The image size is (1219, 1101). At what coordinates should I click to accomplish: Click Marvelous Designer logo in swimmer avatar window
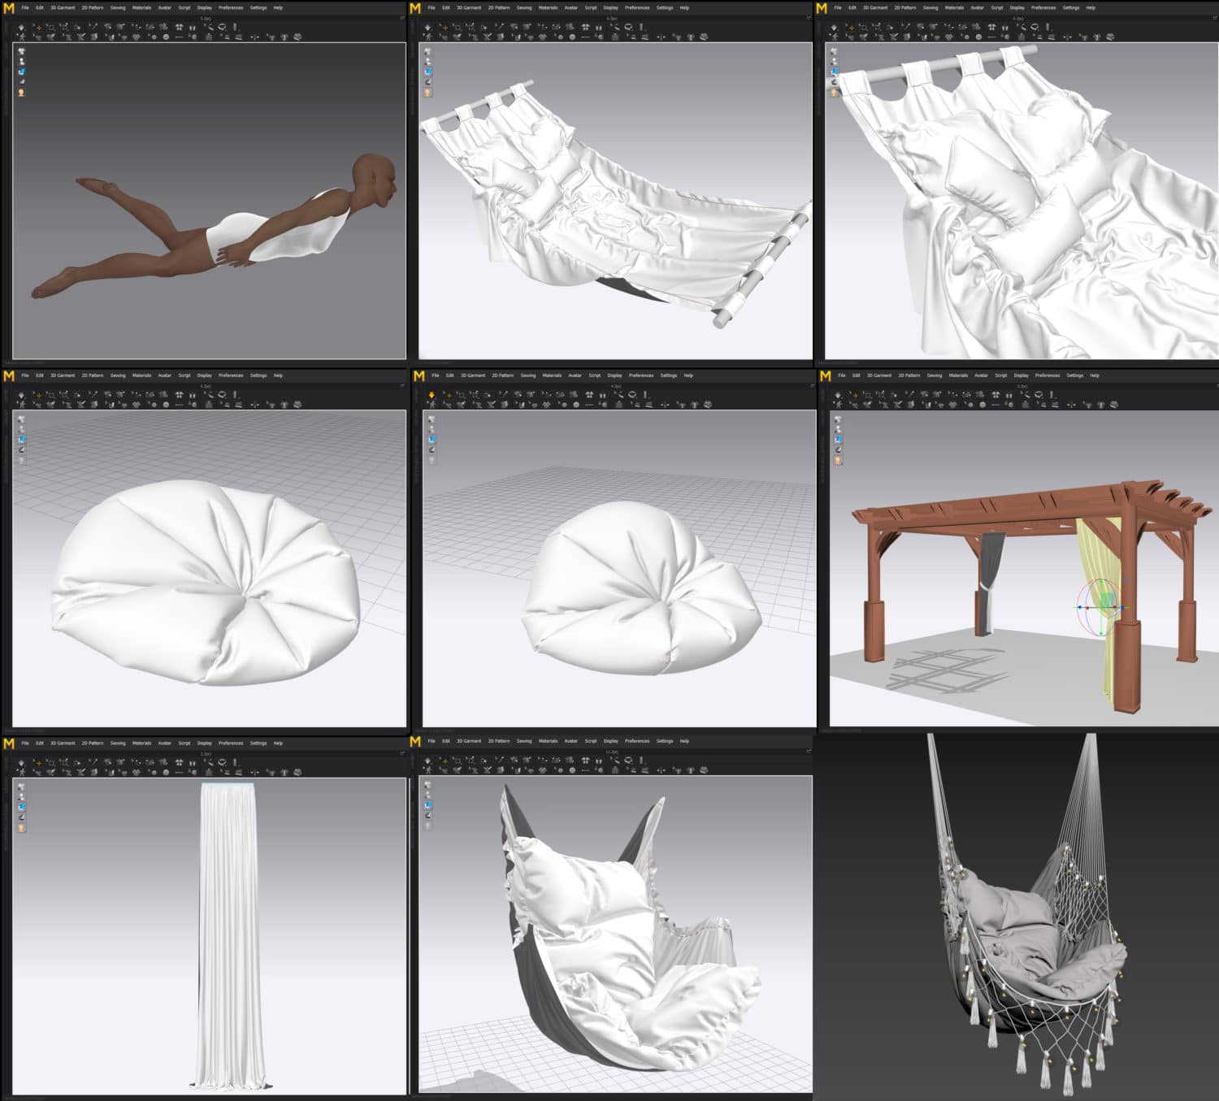tap(10, 8)
